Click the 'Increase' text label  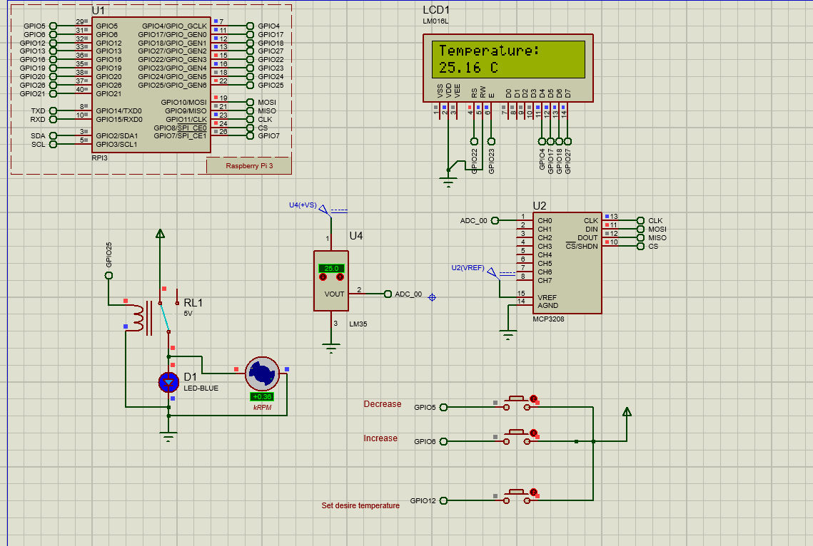tap(380, 438)
